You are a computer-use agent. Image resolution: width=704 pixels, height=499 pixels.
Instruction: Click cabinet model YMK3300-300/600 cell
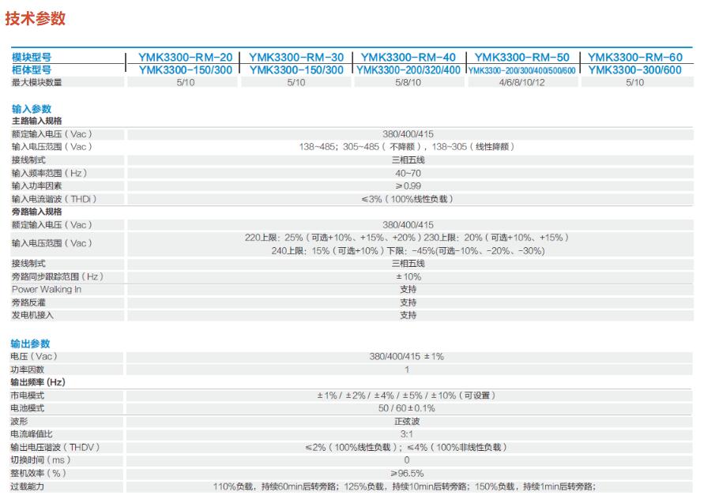pyautogui.click(x=634, y=69)
